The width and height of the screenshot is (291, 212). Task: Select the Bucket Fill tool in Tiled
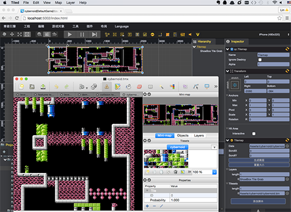point(129,86)
